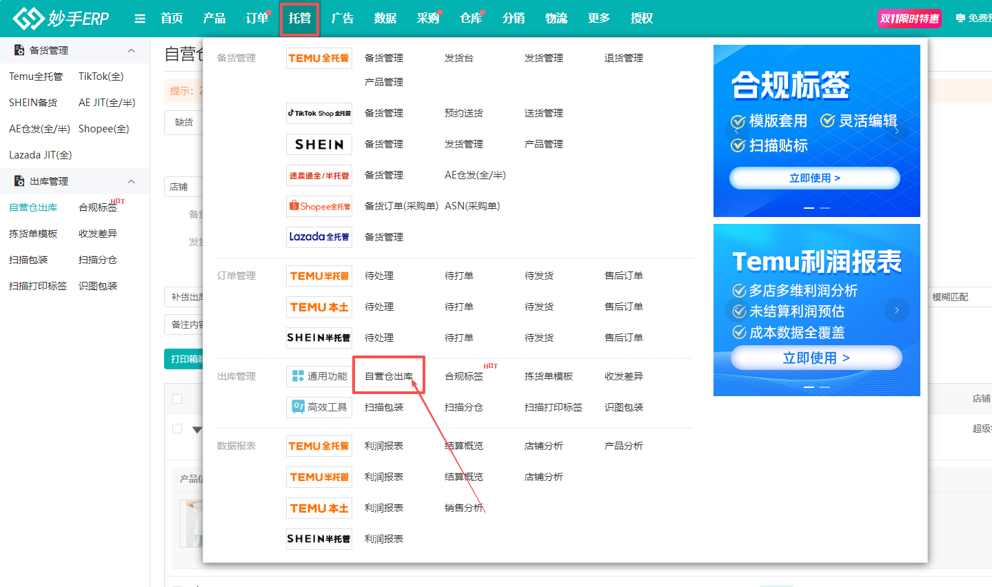Click the Shopee全托管 logo

click(318, 206)
